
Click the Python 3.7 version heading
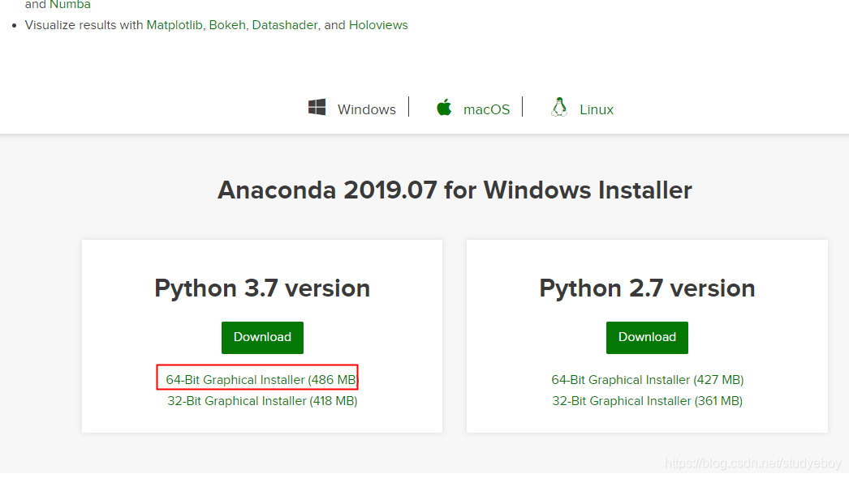tap(262, 288)
